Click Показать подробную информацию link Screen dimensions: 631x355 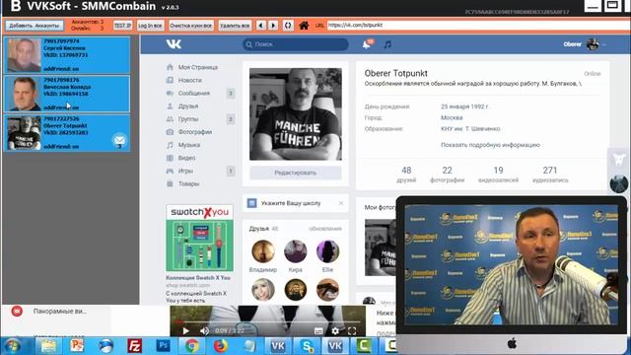coord(490,145)
